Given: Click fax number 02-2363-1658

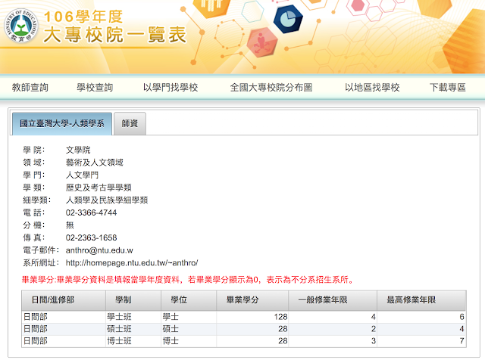Looking at the screenshot, I should pos(91,237).
